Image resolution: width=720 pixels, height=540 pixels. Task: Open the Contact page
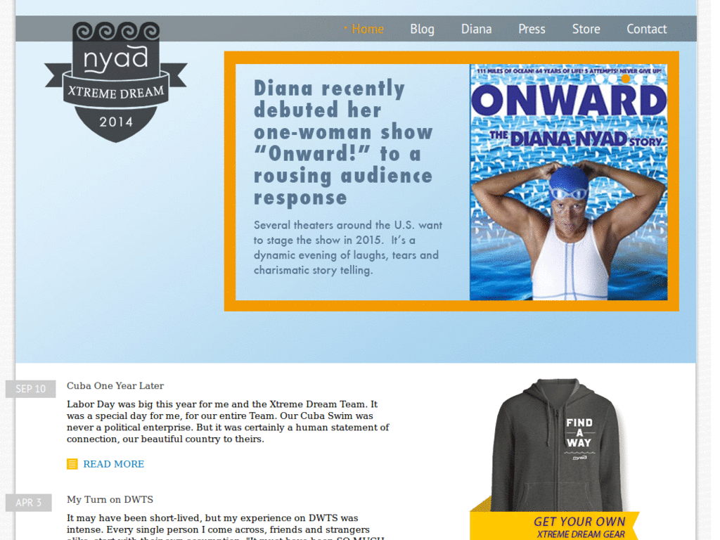(647, 29)
